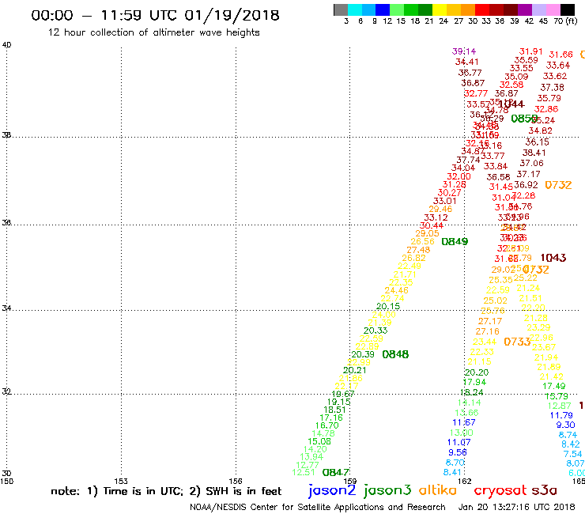Click the wave height value '34.41'
This screenshot has height=514, width=585.
coord(466,62)
